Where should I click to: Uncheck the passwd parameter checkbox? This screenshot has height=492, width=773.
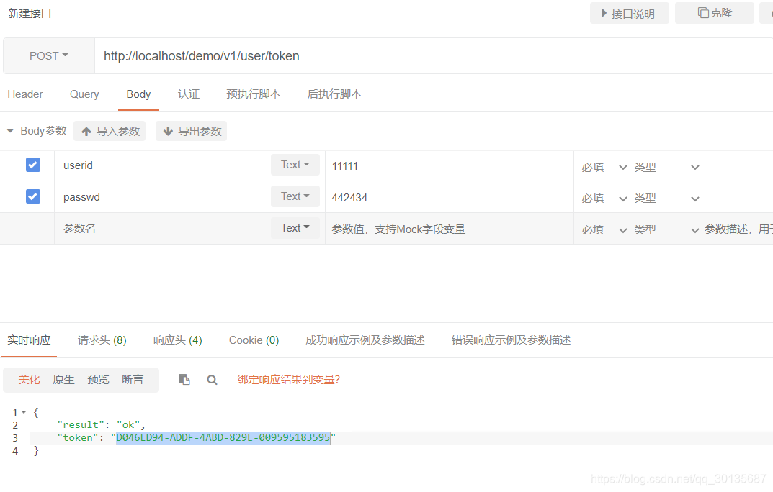pyautogui.click(x=33, y=196)
